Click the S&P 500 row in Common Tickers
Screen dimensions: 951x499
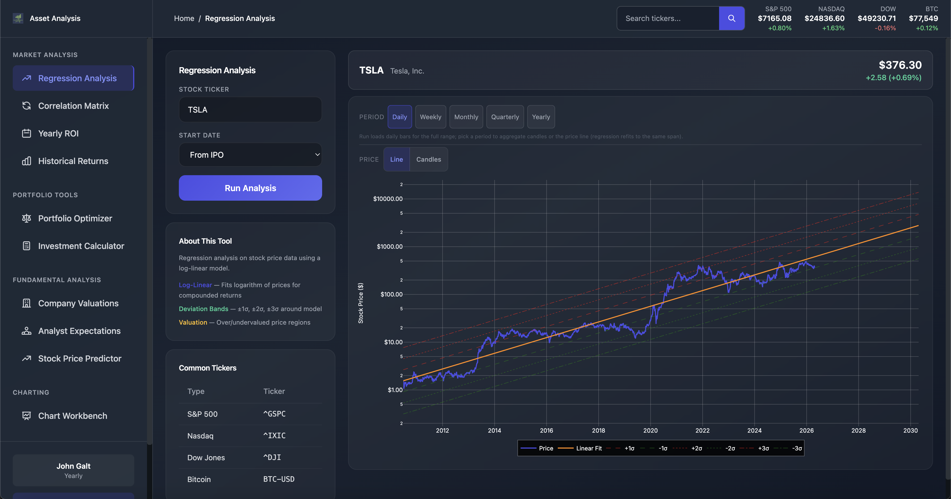click(250, 414)
